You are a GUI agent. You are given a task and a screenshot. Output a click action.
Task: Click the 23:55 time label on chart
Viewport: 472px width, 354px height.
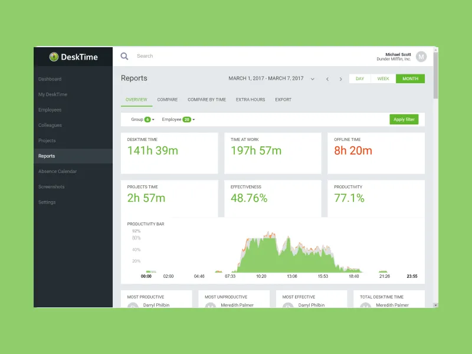(412, 276)
